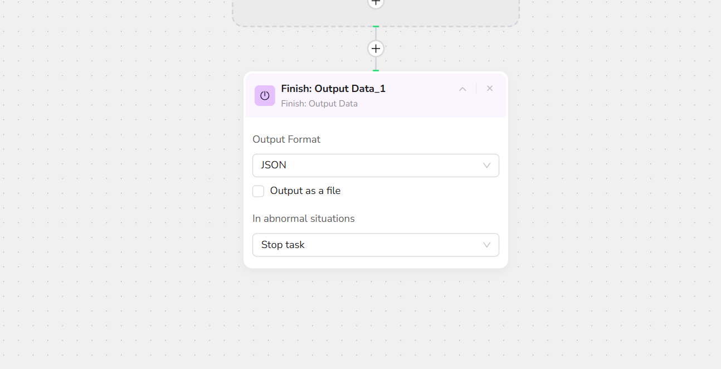Click the "Output Format" field label

(286, 139)
